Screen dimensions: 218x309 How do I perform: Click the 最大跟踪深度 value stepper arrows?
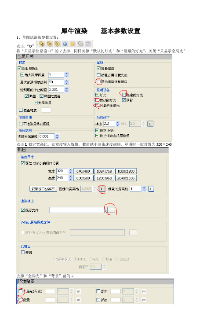coord(66,75)
